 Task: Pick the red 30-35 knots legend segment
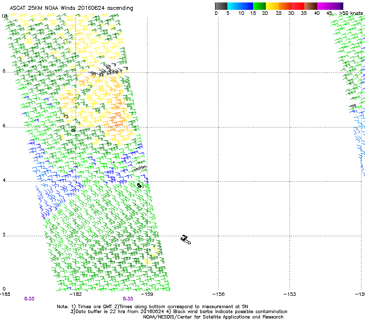(x=298, y=6)
